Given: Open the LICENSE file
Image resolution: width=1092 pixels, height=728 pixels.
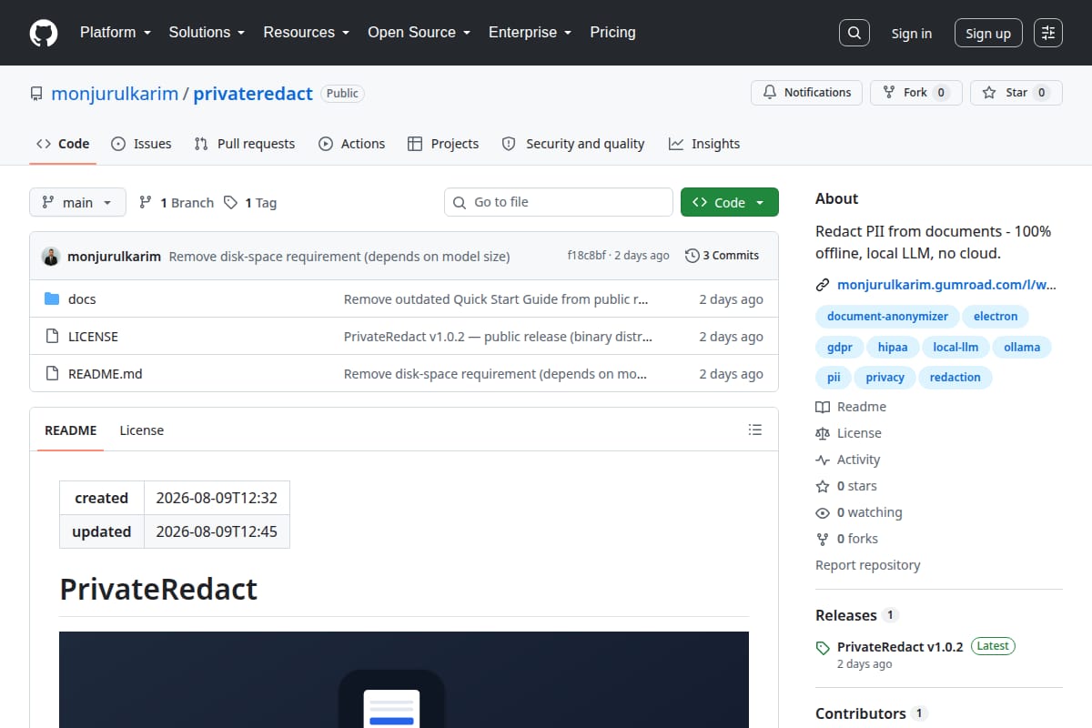Looking at the screenshot, I should [x=93, y=337].
